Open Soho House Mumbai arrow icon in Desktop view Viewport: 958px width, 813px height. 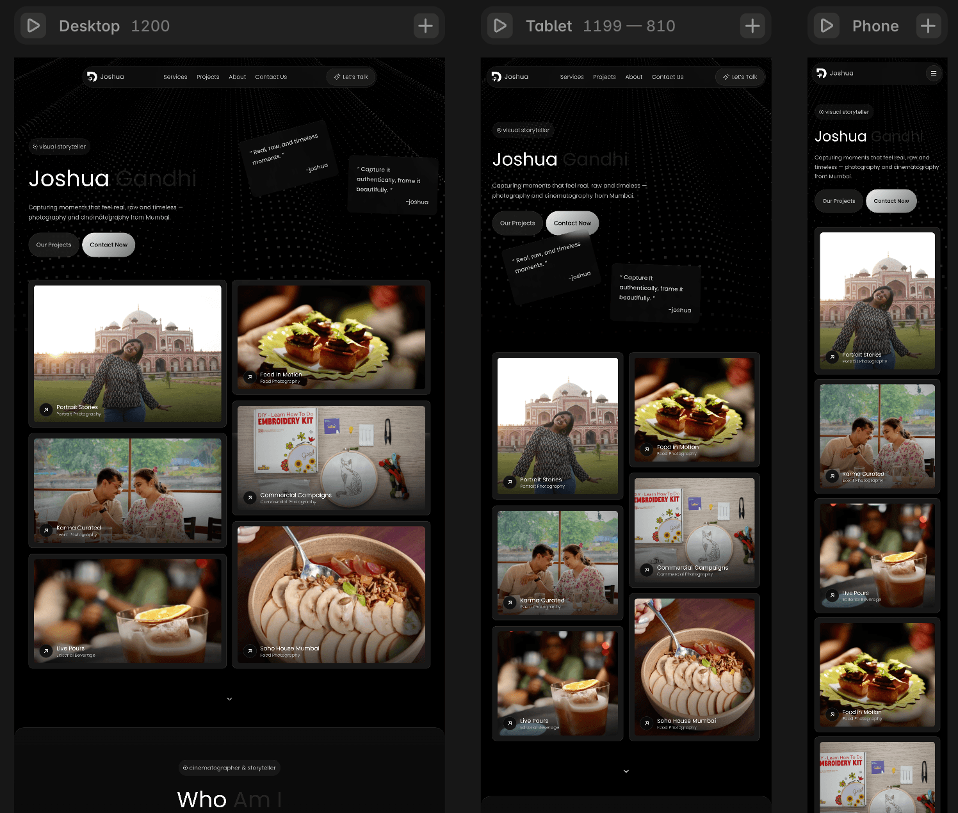(250, 651)
